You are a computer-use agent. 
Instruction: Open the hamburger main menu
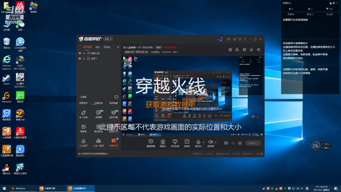point(245,39)
